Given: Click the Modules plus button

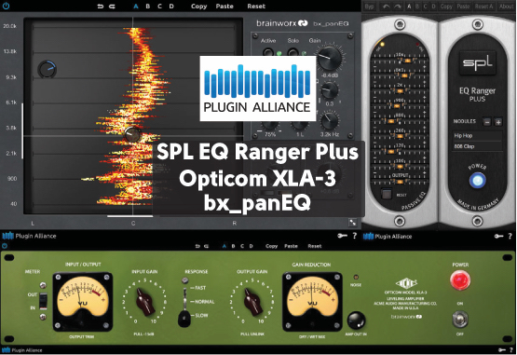Looking at the screenshot, I should pos(498,122).
